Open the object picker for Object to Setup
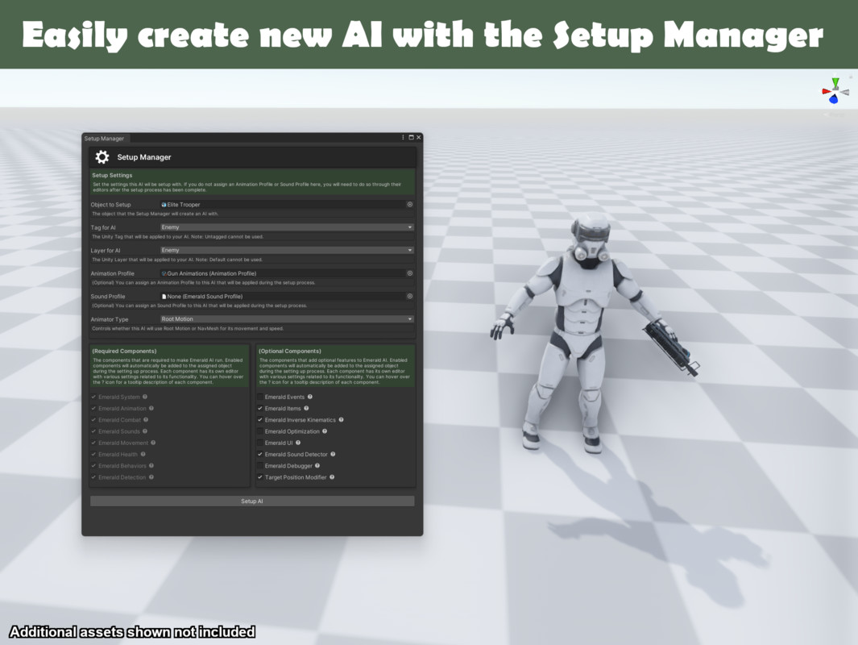858x645 pixels. pos(410,204)
